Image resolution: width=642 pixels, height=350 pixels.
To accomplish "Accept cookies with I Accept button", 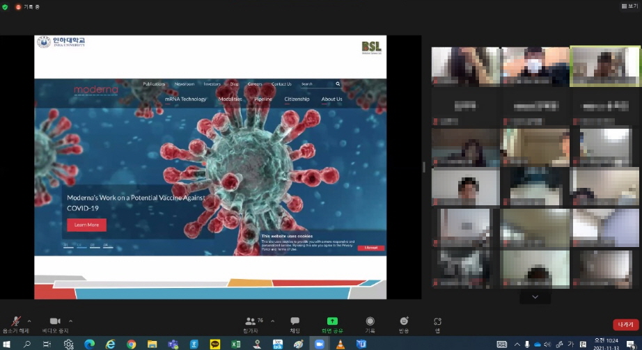I will (370, 248).
